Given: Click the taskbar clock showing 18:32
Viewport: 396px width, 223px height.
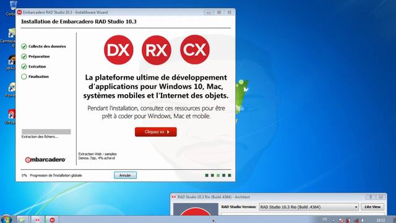Looking at the screenshot, I should click(381, 221).
